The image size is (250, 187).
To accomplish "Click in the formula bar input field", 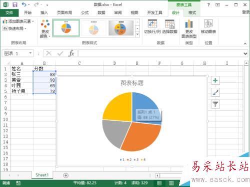I will click(160, 53).
